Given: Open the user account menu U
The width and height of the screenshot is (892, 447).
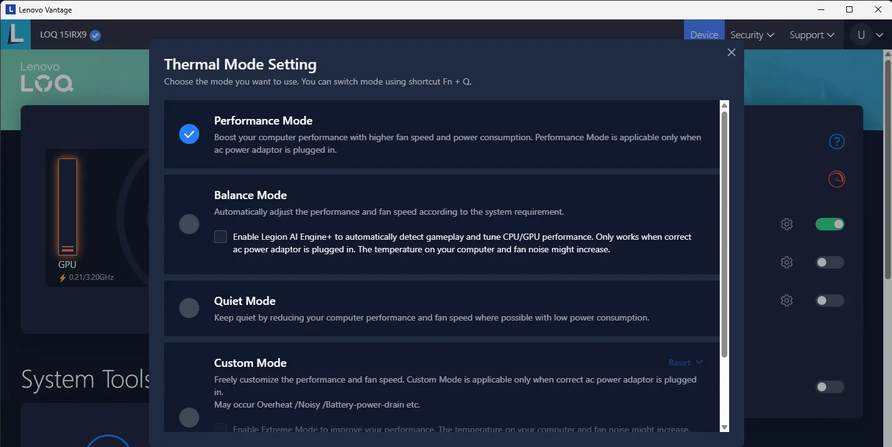Looking at the screenshot, I should (x=868, y=35).
